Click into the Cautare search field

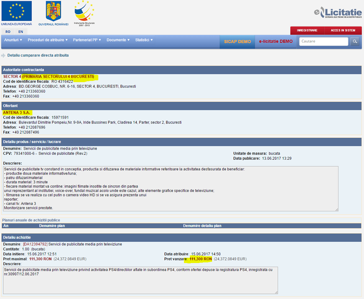click(323, 42)
